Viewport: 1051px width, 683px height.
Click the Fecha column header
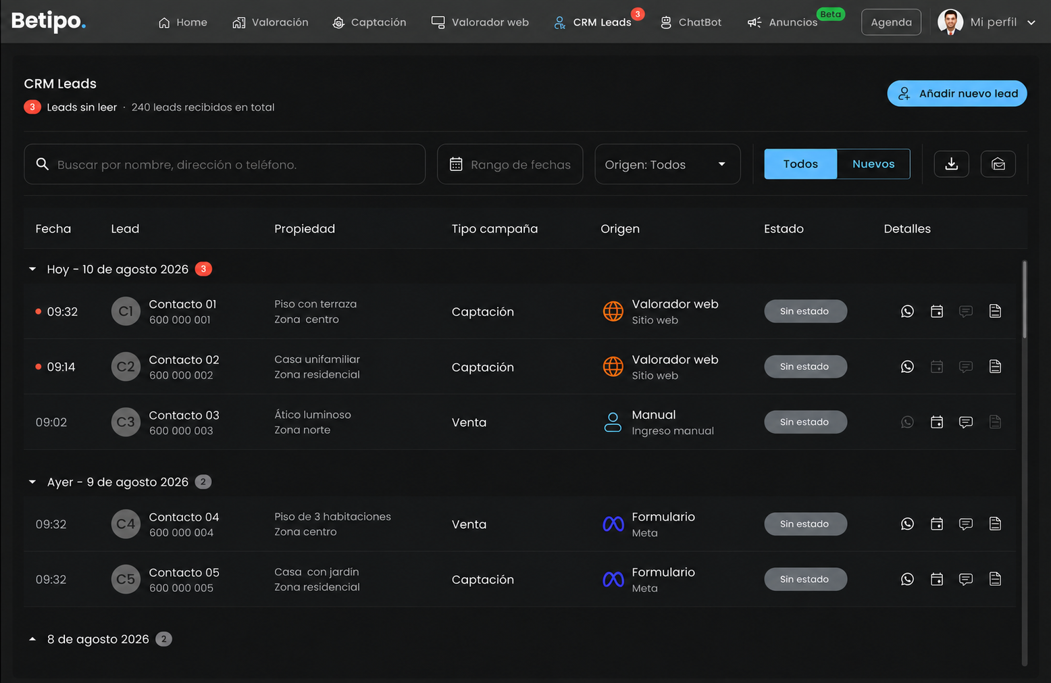click(x=53, y=229)
